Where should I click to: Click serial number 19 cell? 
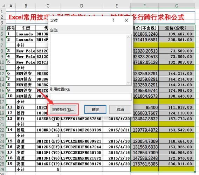point(11,164)
